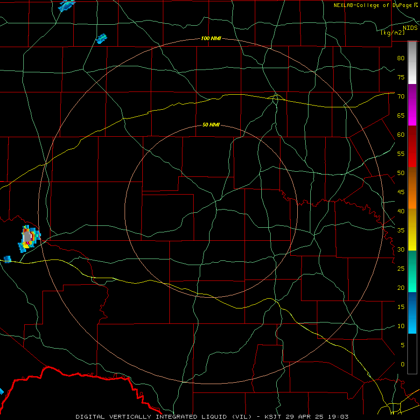The width and height of the screenshot is (420, 420).
Task: Click the [kg/m2] units label
Action: click(392, 33)
